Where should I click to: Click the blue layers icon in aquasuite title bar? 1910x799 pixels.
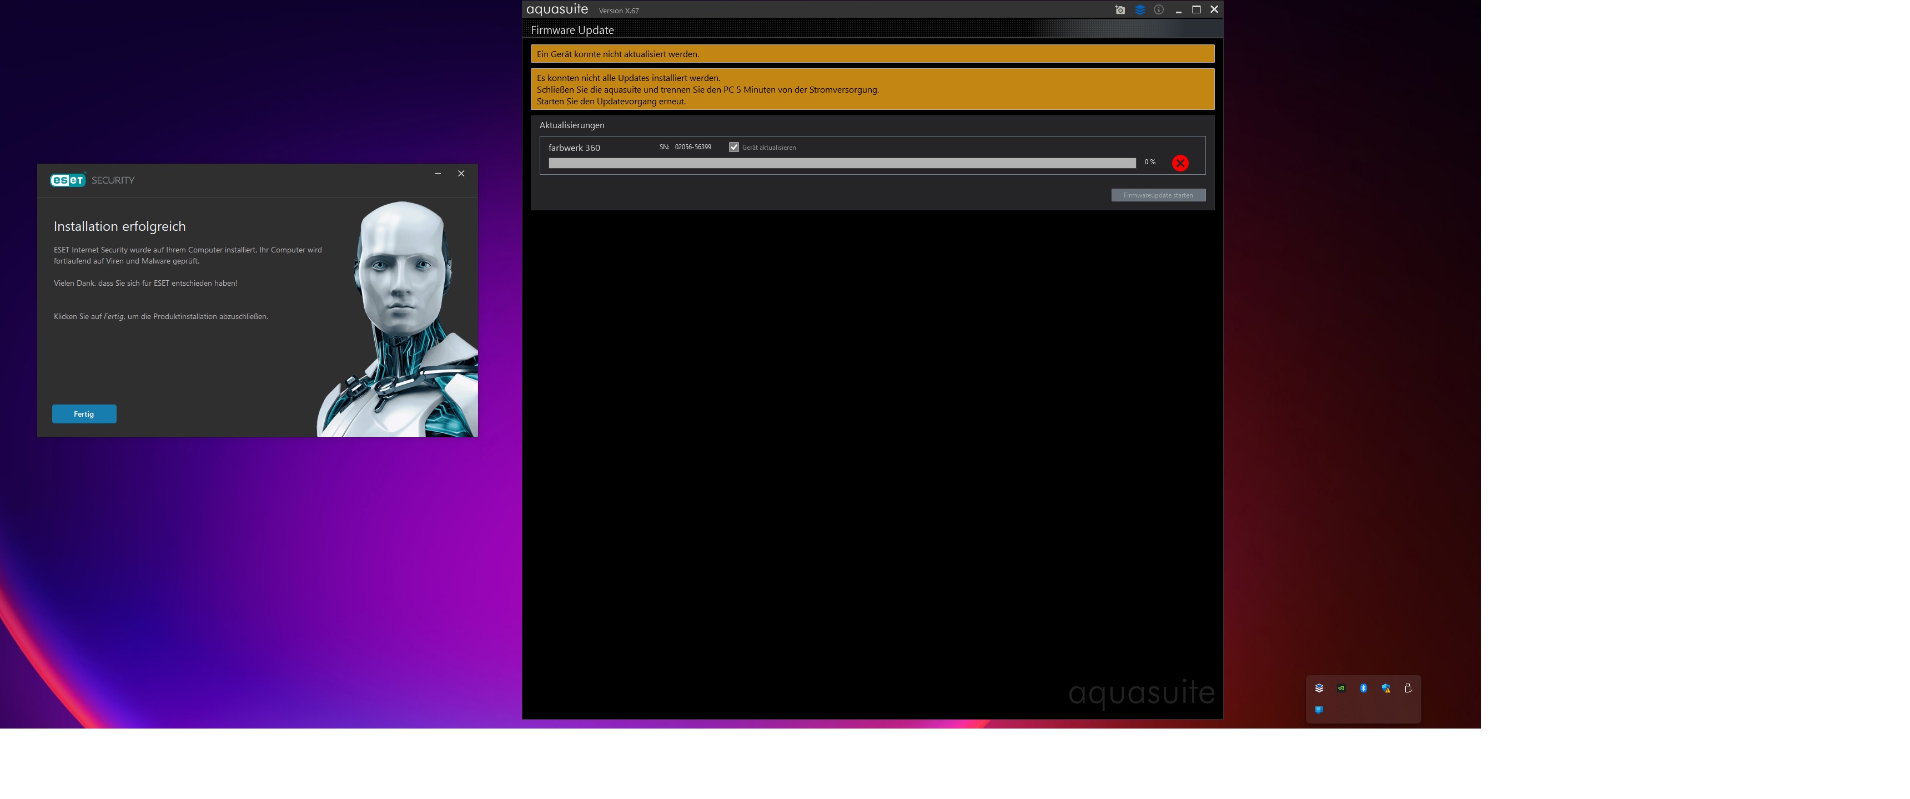coord(1140,9)
